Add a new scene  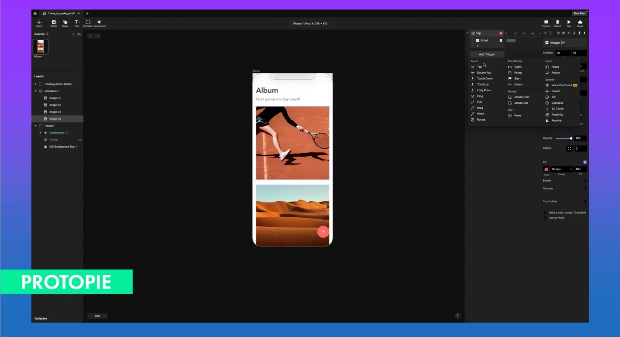(x=73, y=34)
